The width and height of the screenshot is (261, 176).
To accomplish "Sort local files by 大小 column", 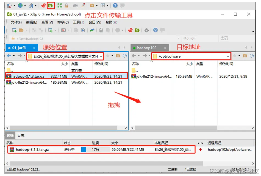I will click(64, 64).
